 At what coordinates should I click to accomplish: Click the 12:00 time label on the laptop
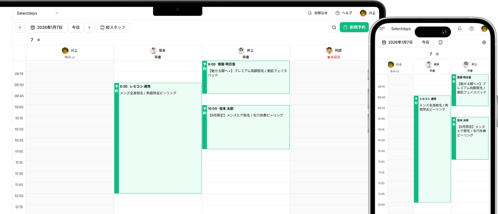(19, 196)
